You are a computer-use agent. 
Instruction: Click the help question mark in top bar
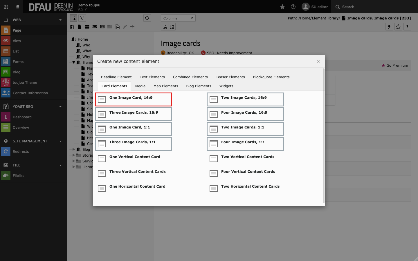293,7
